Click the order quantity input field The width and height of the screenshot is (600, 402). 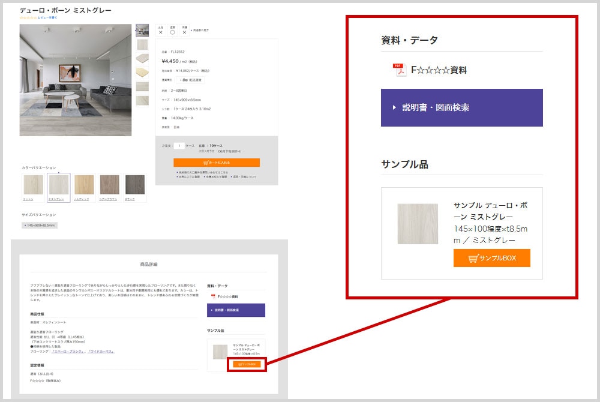click(x=178, y=146)
